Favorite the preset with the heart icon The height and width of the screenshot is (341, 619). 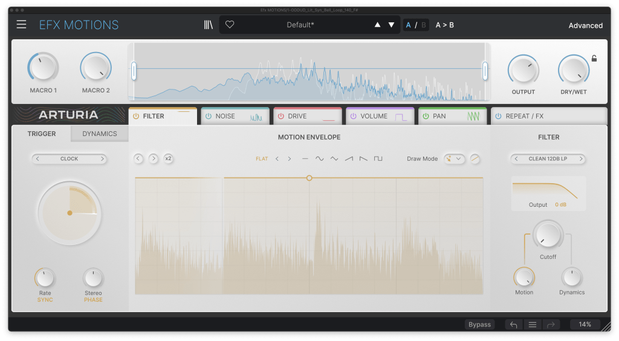(x=230, y=25)
